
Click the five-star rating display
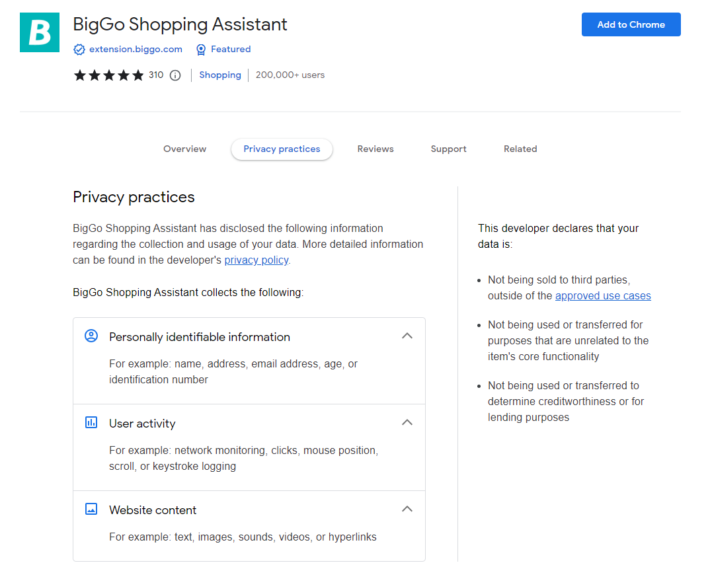[x=108, y=75]
